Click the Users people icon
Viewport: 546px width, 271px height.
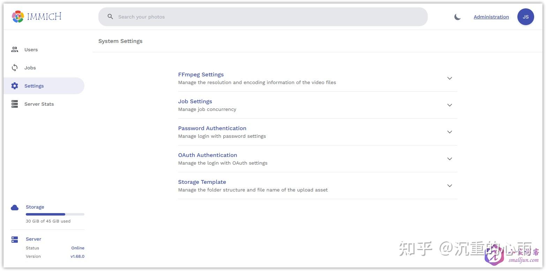pos(15,50)
